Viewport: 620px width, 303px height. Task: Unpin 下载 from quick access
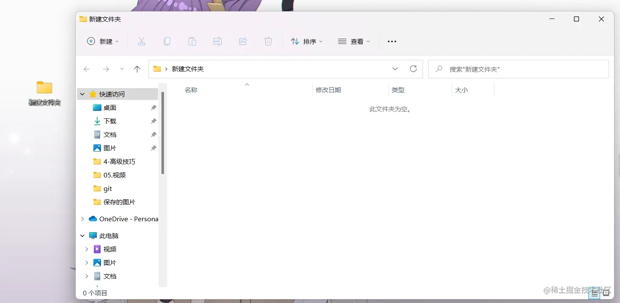coord(153,121)
